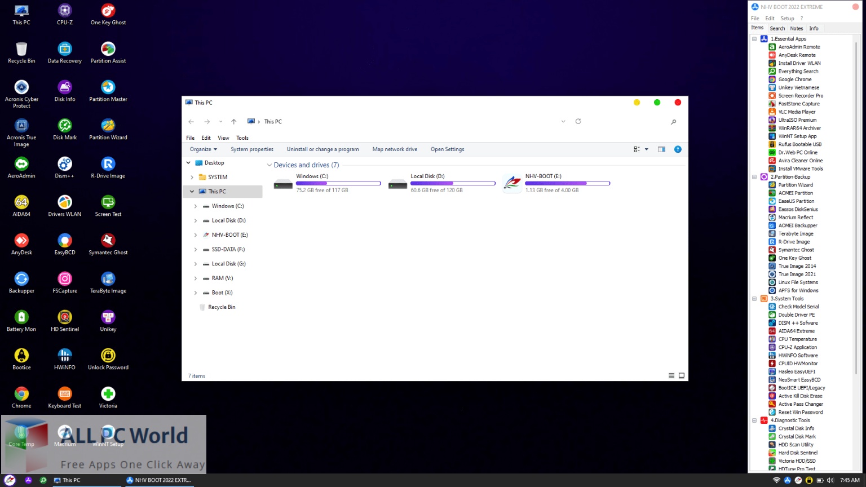866x487 pixels.
Task: Click the taskbar volume icon
Action: click(830, 480)
